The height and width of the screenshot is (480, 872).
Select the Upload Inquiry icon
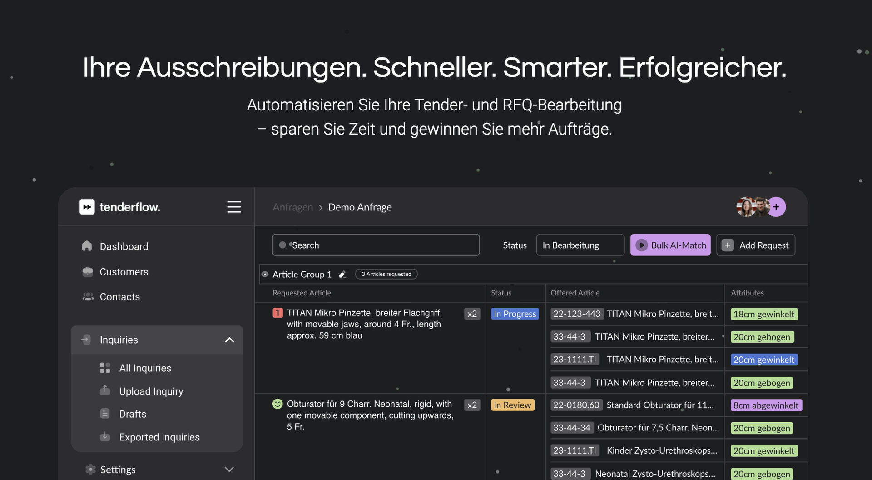click(x=105, y=390)
